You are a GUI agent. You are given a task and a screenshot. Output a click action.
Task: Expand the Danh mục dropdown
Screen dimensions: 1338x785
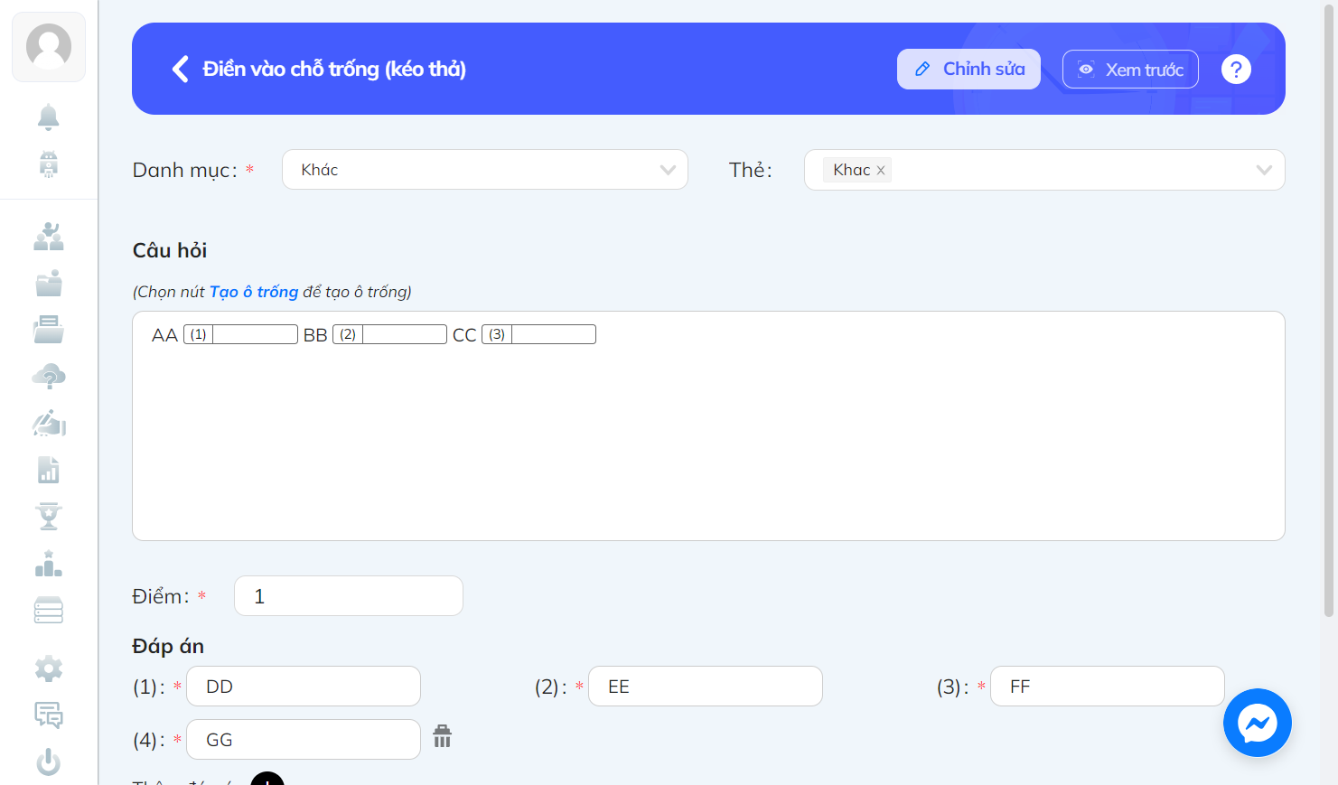pos(485,170)
